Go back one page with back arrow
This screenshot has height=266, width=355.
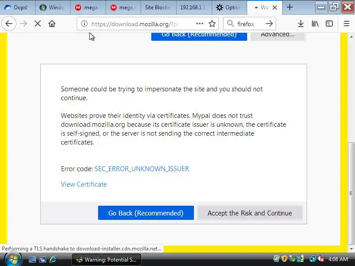[9, 23]
